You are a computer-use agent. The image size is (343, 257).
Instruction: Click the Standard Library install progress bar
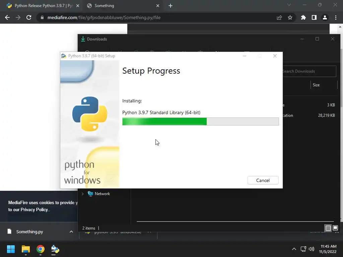pos(200,121)
